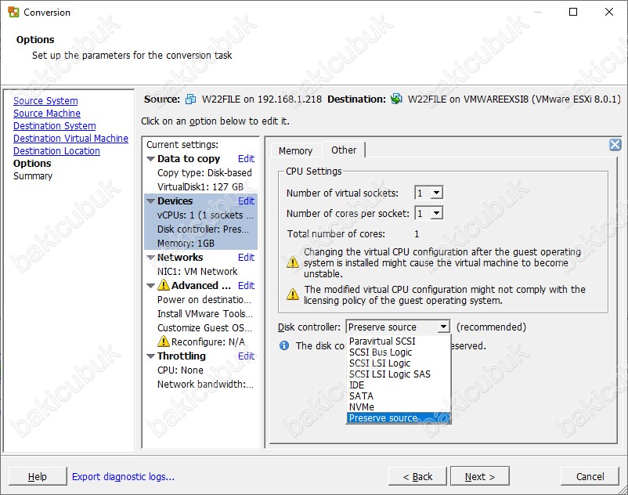Maximize the Conversion window
The height and width of the screenshot is (495, 628).
573,12
